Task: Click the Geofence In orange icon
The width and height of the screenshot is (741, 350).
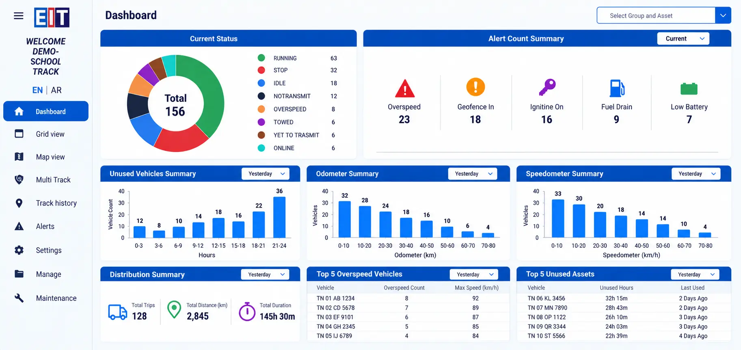Action: coord(475,87)
